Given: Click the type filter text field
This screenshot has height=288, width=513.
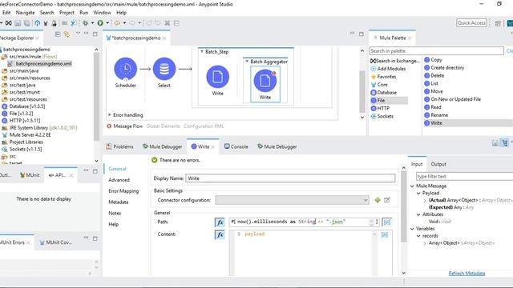Looking at the screenshot, I should pyautogui.click(x=465, y=176).
